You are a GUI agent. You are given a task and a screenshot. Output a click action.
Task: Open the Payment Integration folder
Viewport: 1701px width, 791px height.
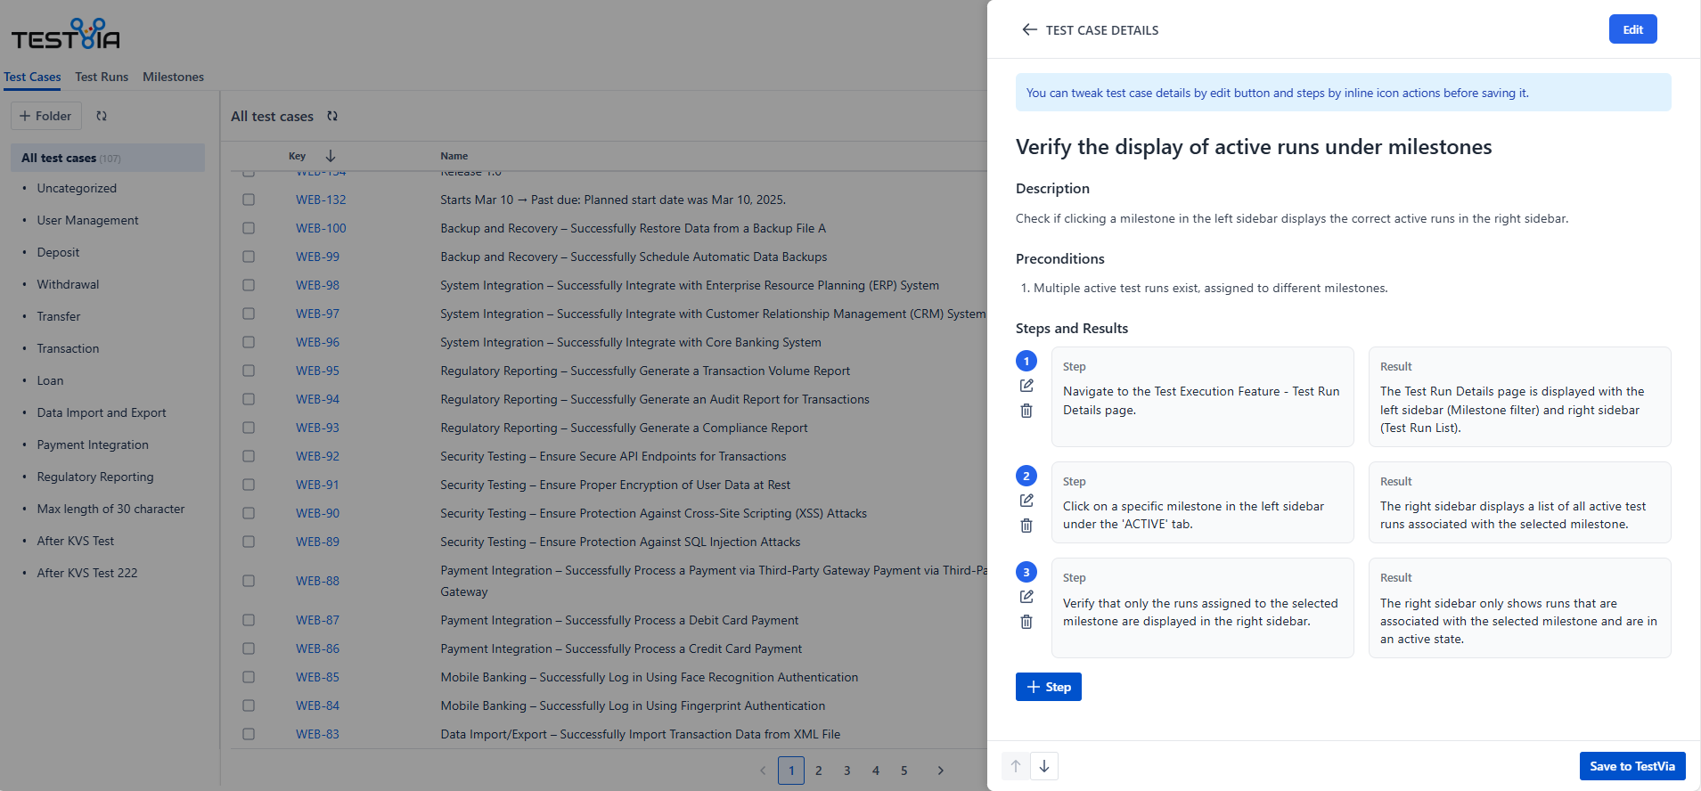click(93, 444)
